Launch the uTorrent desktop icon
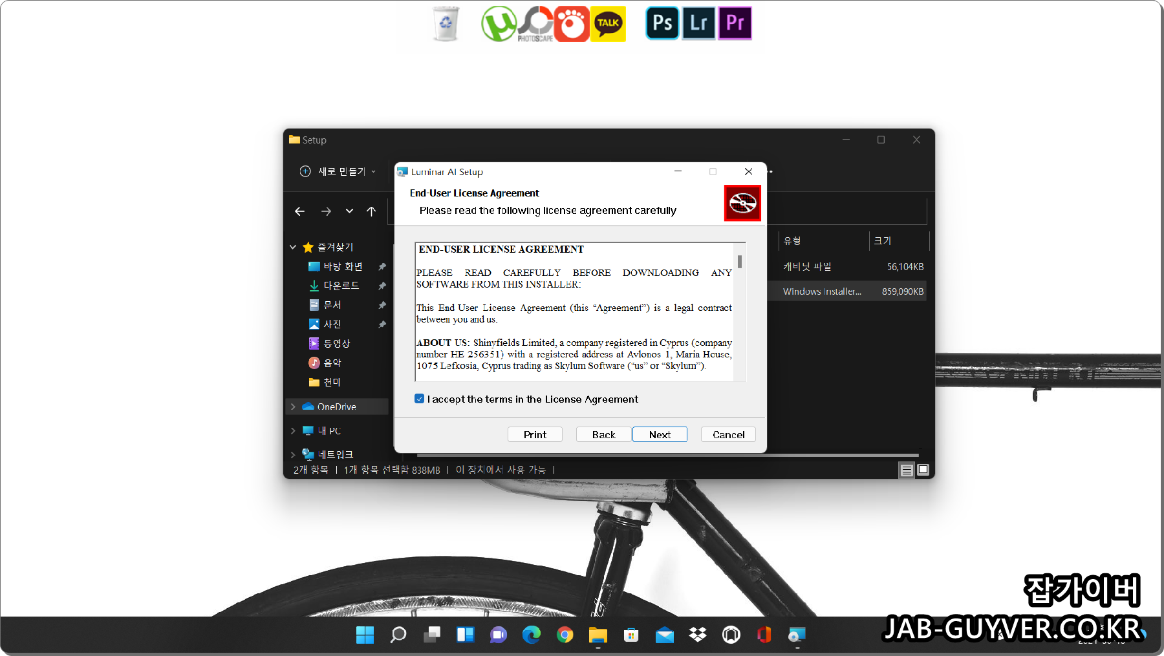Image resolution: width=1164 pixels, height=656 pixels. coord(499,24)
